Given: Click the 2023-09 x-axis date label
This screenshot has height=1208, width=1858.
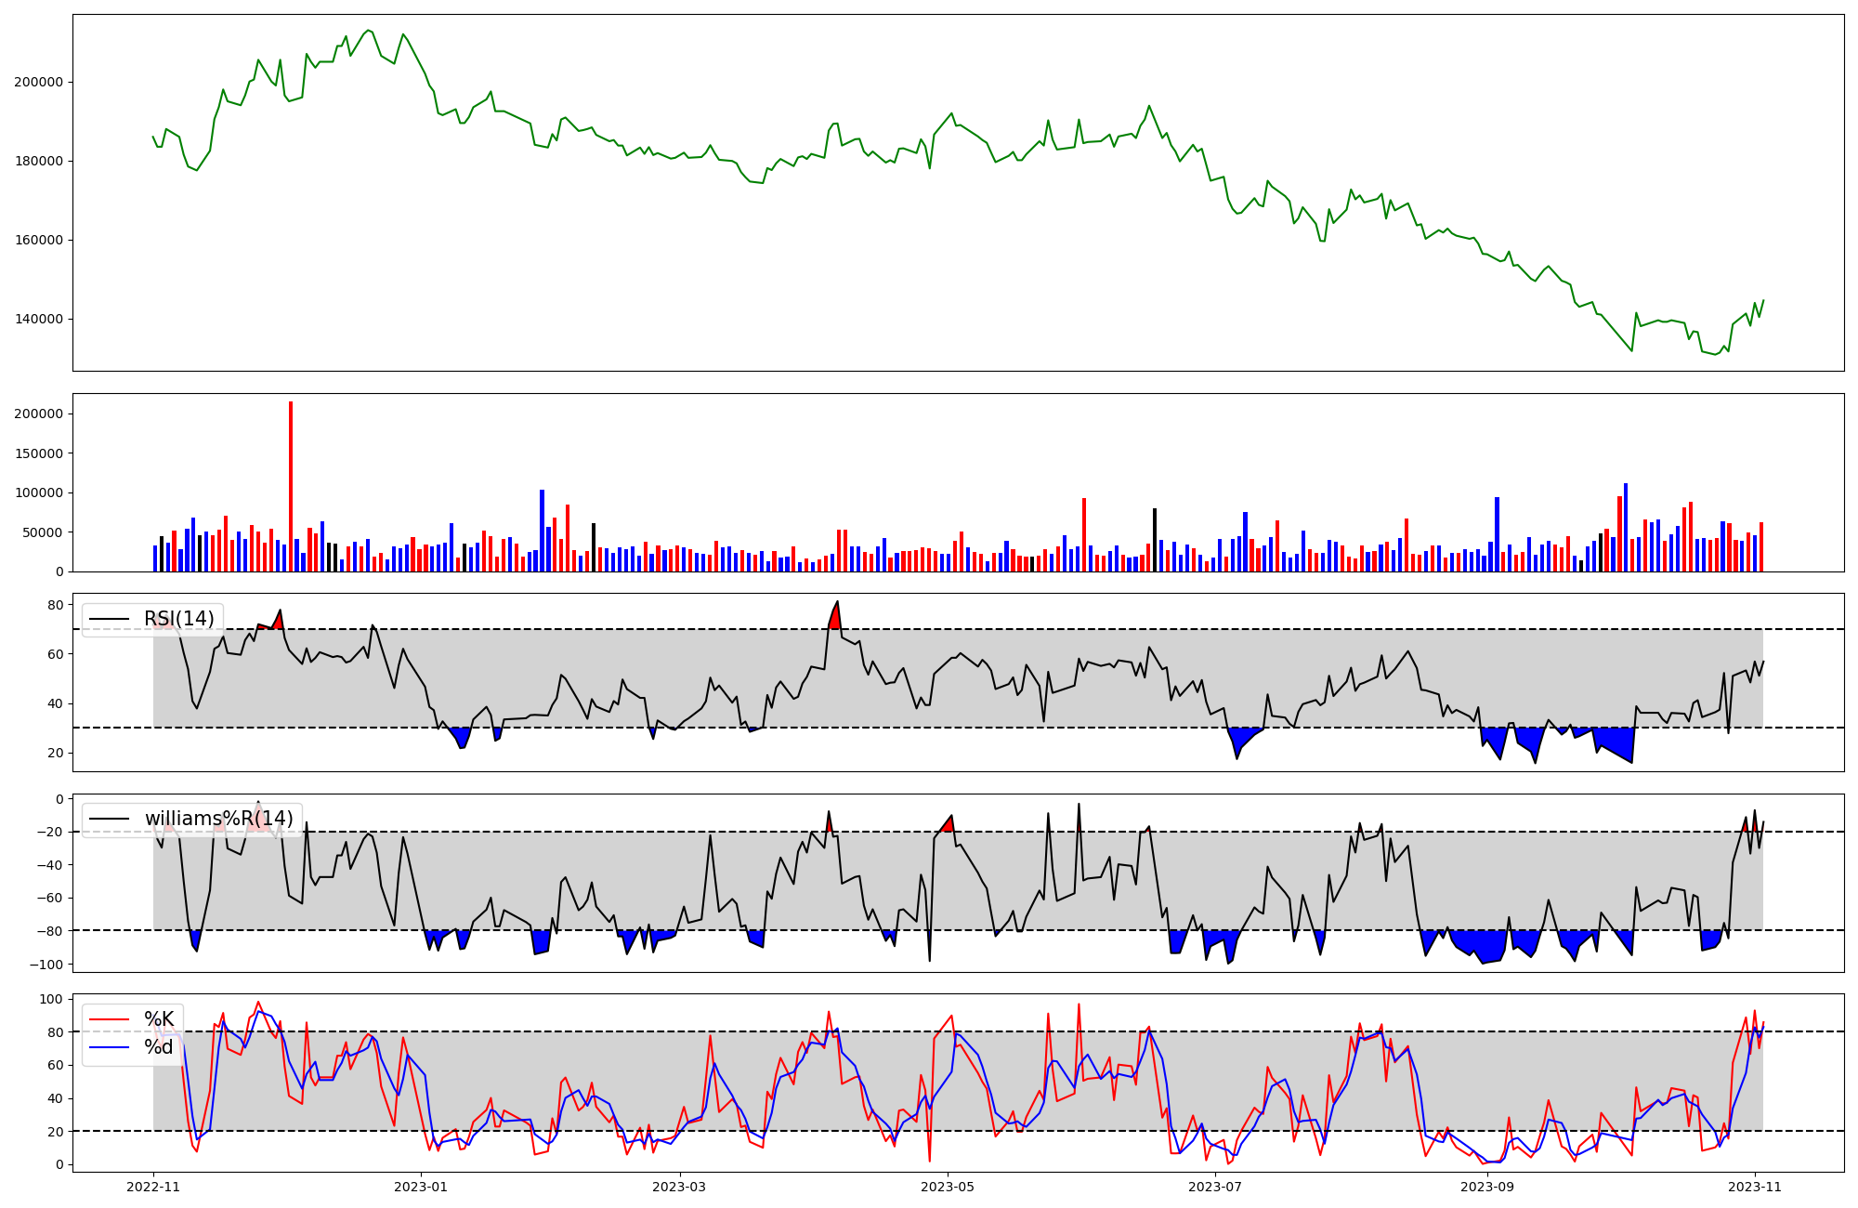Looking at the screenshot, I should pyautogui.click(x=1487, y=1187).
